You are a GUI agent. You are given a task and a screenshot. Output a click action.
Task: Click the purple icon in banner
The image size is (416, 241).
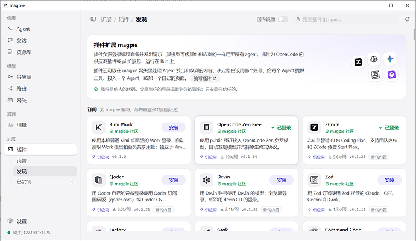coord(391,75)
